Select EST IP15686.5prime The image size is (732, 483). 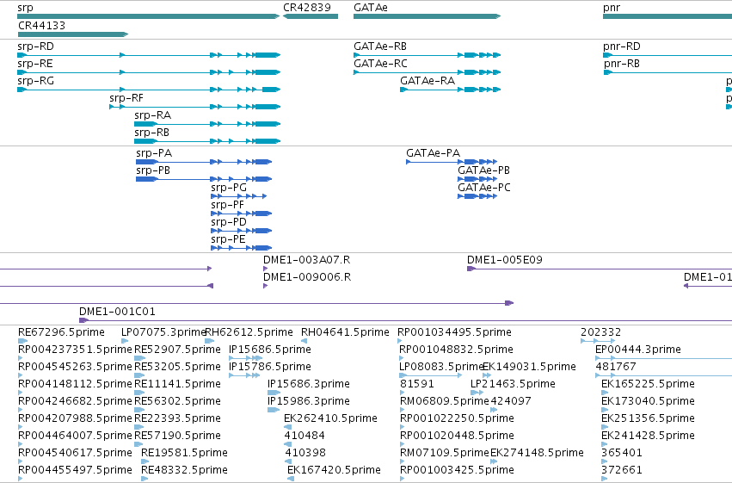click(x=245, y=358)
